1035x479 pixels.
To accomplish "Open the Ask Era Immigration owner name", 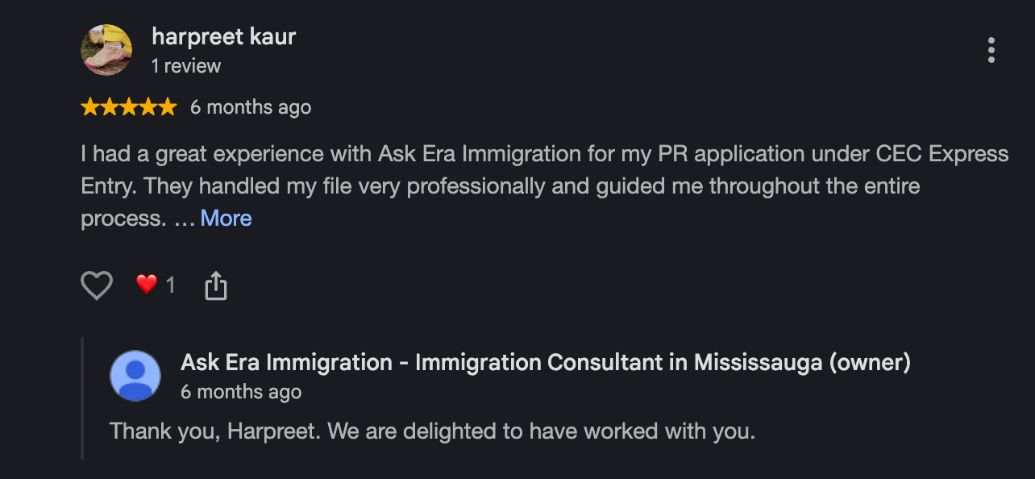I will [x=546, y=363].
